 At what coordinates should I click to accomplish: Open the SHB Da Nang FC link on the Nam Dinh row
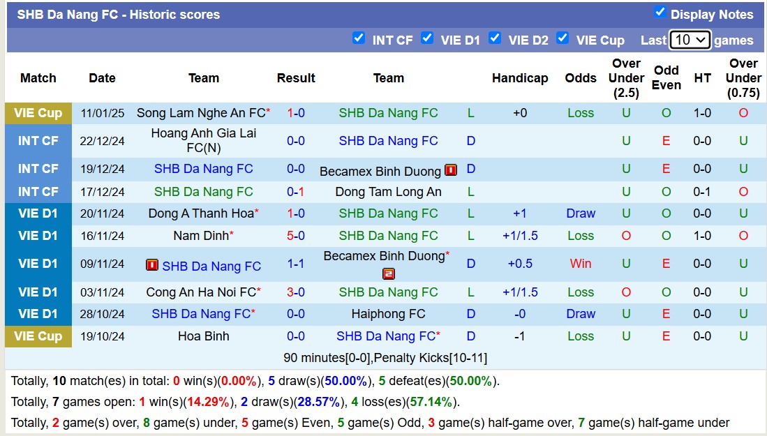tap(388, 236)
